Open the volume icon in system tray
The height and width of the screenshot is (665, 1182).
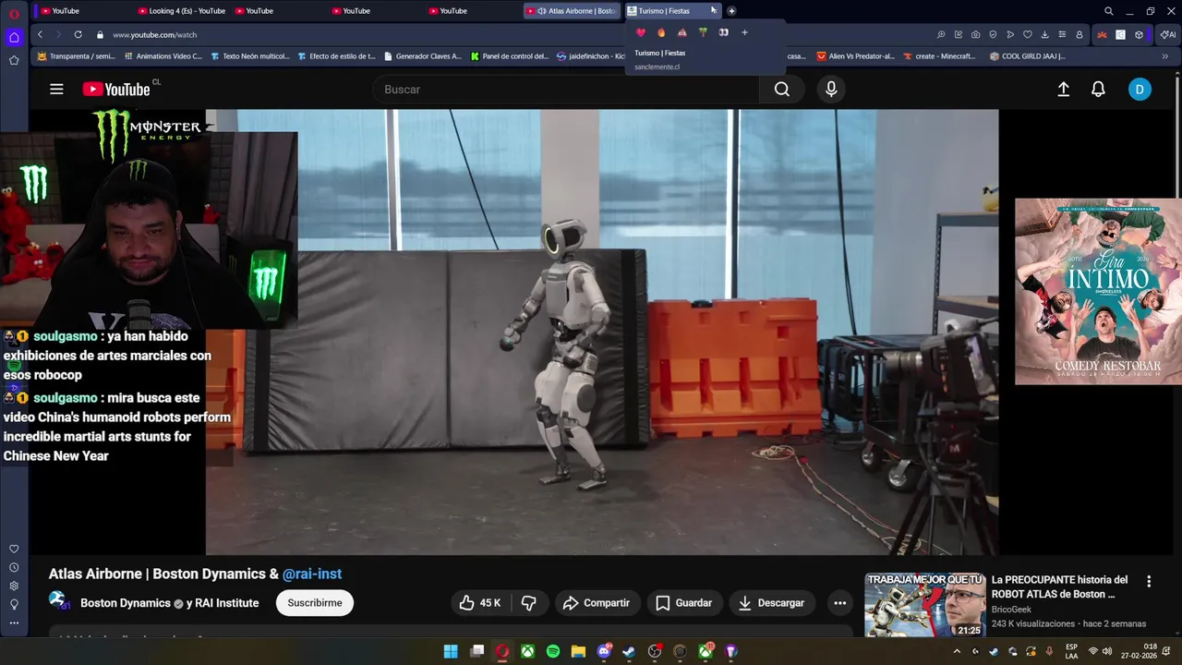tap(1107, 651)
